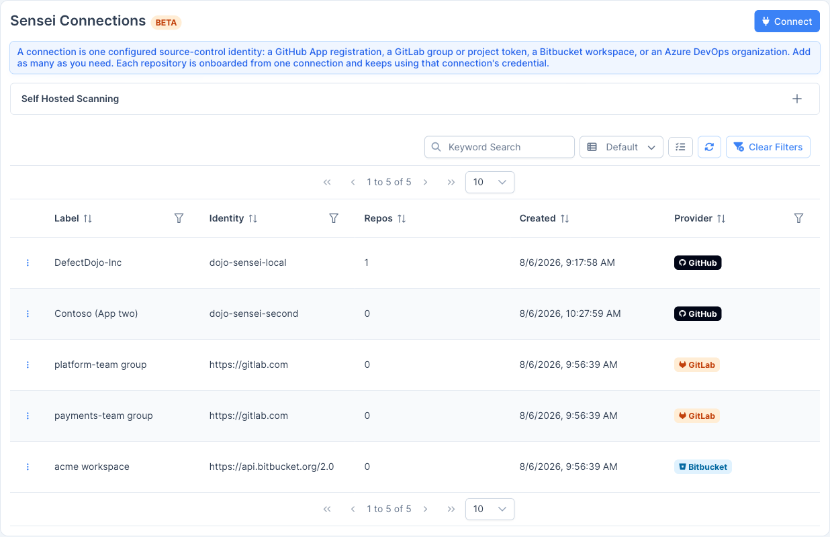Go to previous page in bottom paginator

353,509
